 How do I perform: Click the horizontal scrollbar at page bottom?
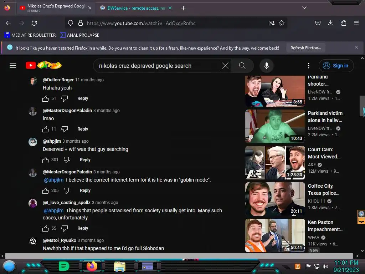[x=179, y=255]
